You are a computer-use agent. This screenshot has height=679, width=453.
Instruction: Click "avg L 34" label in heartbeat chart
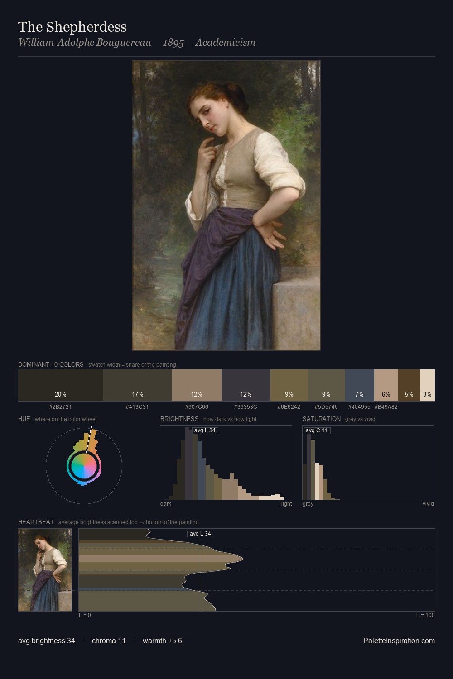click(x=200, y=534)
